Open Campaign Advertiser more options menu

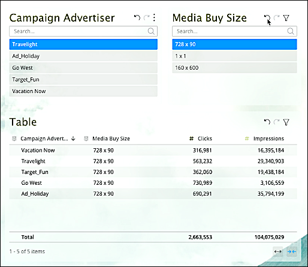tap(154, 17)
